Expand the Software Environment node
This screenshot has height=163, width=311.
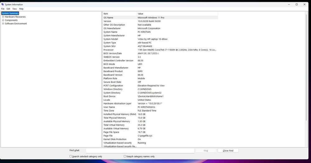click(3, 24)
